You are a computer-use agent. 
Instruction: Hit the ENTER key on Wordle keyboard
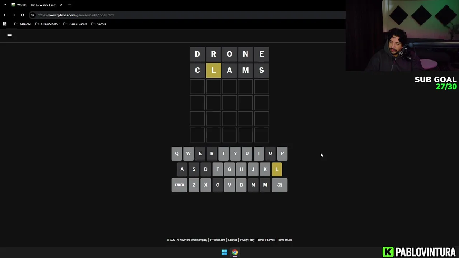point(179,185)
